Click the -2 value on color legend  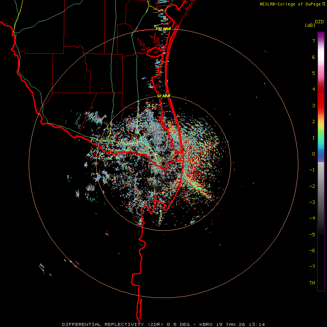pos(312,186)
